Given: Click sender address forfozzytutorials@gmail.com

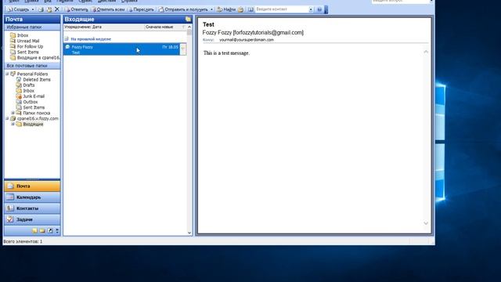Looking at the screenshot, I should [x=269, y=33].
